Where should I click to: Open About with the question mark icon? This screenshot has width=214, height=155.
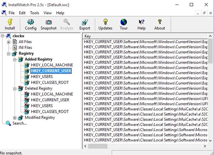160,22
